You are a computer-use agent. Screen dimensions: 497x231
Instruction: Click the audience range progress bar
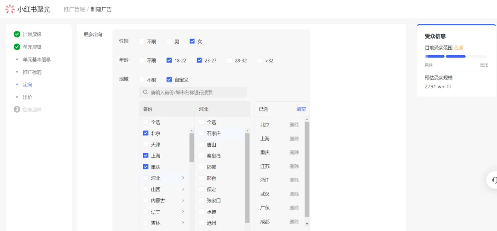(x=456, y=57)
